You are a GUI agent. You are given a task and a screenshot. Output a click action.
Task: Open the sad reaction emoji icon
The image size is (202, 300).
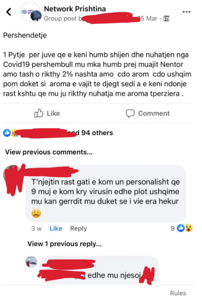[x=14, y=133]
